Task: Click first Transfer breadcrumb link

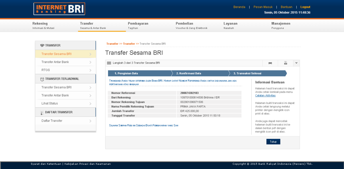Action: click(x=112, y=44)
